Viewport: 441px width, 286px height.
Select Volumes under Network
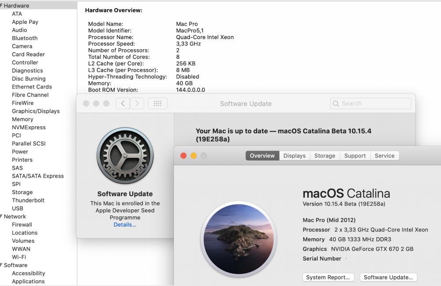23,241
